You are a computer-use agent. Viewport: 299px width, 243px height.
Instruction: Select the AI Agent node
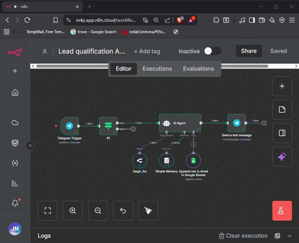pyautogui.click(x=180, y=123)
